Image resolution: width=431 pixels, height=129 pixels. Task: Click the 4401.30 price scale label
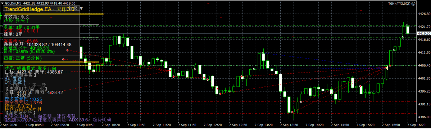coord(424,79)
